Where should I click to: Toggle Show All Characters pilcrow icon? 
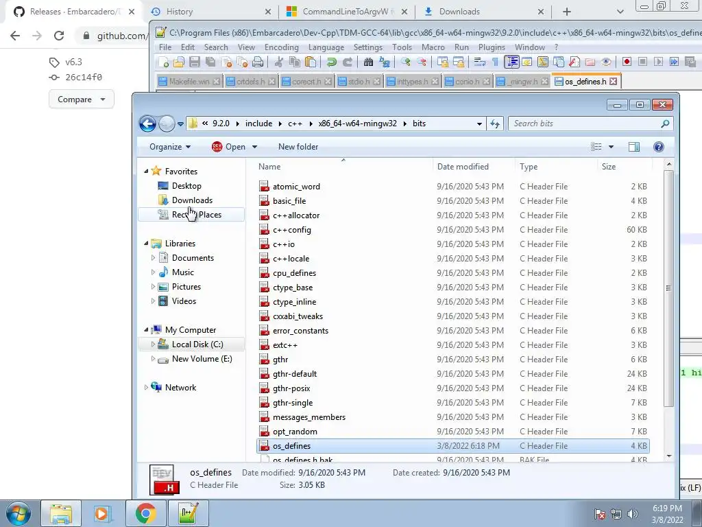coord(495,62)
